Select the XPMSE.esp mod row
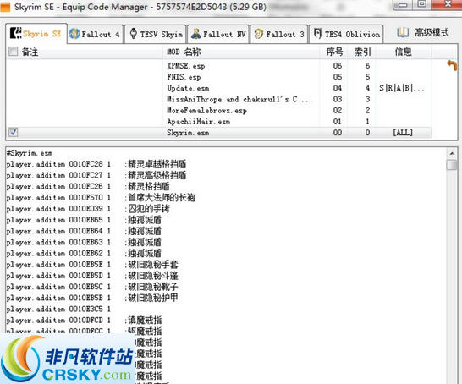Image resolution: width=462 pixels, height=384 pixels. click(218, 66)
